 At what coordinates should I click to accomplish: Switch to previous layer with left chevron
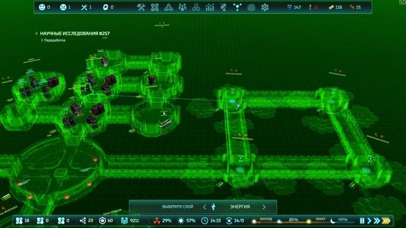click(204, 207)
